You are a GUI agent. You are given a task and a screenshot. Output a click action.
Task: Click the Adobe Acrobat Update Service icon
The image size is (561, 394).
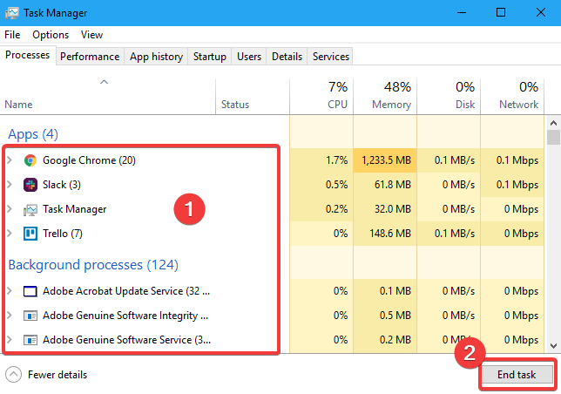coord(30,291)
